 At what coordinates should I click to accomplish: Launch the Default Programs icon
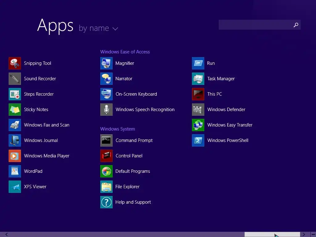106,171
